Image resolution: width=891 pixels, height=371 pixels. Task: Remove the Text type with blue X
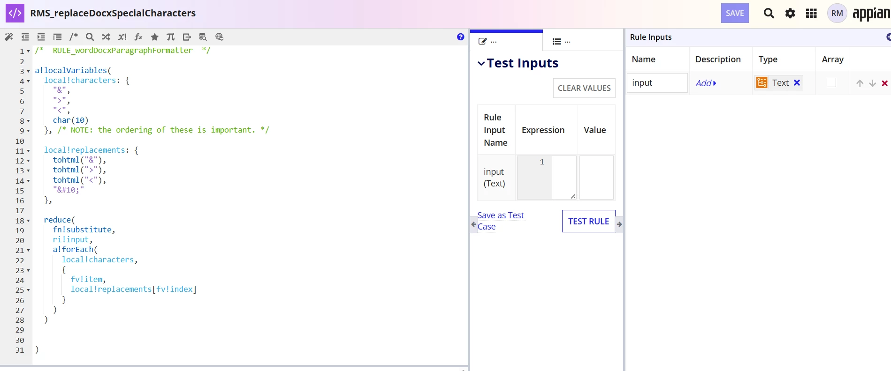(797, 83)
